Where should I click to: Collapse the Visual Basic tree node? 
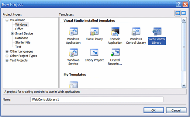[7, 20]
